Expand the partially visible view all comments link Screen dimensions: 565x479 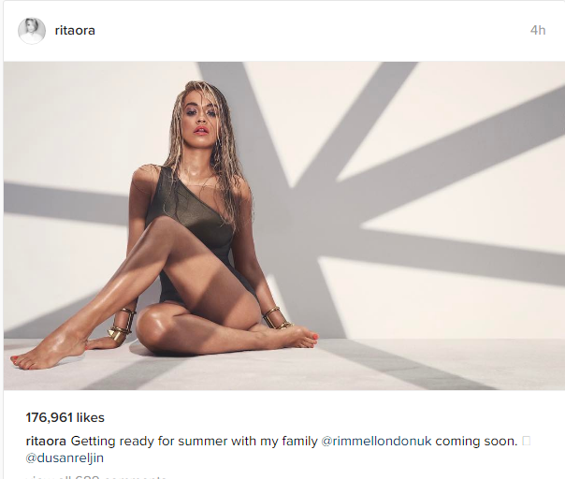(x=96, y=476)
